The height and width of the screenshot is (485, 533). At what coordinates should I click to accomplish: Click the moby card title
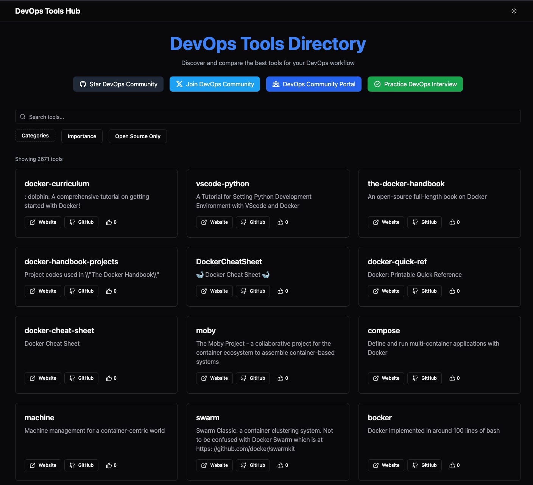click(x=206, y=331)
